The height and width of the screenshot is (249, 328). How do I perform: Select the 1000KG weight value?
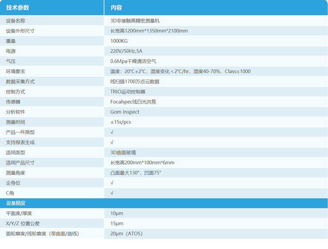tap(119, 41)
